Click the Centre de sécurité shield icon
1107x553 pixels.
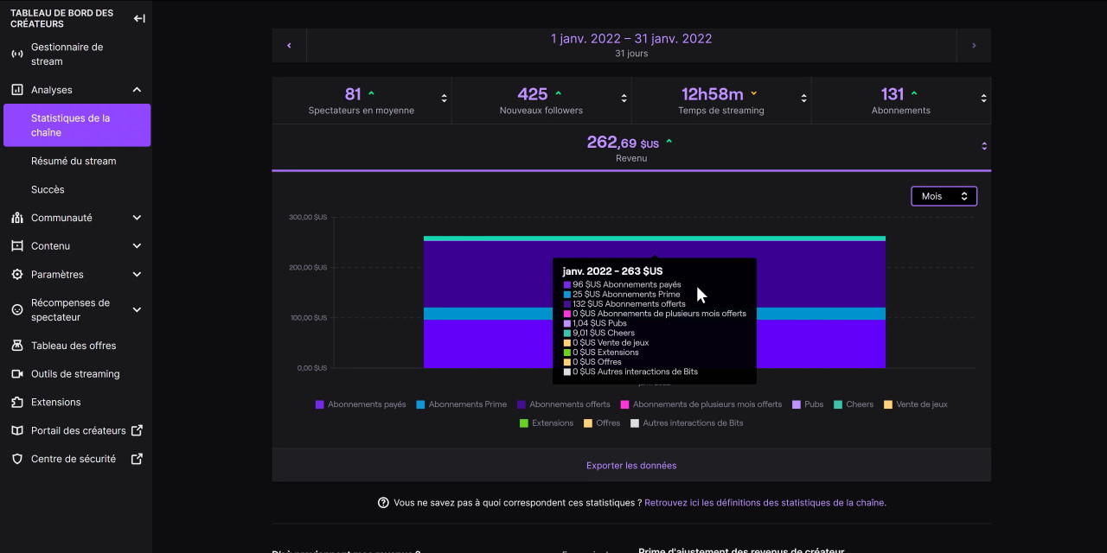click(x=16, y=459)
